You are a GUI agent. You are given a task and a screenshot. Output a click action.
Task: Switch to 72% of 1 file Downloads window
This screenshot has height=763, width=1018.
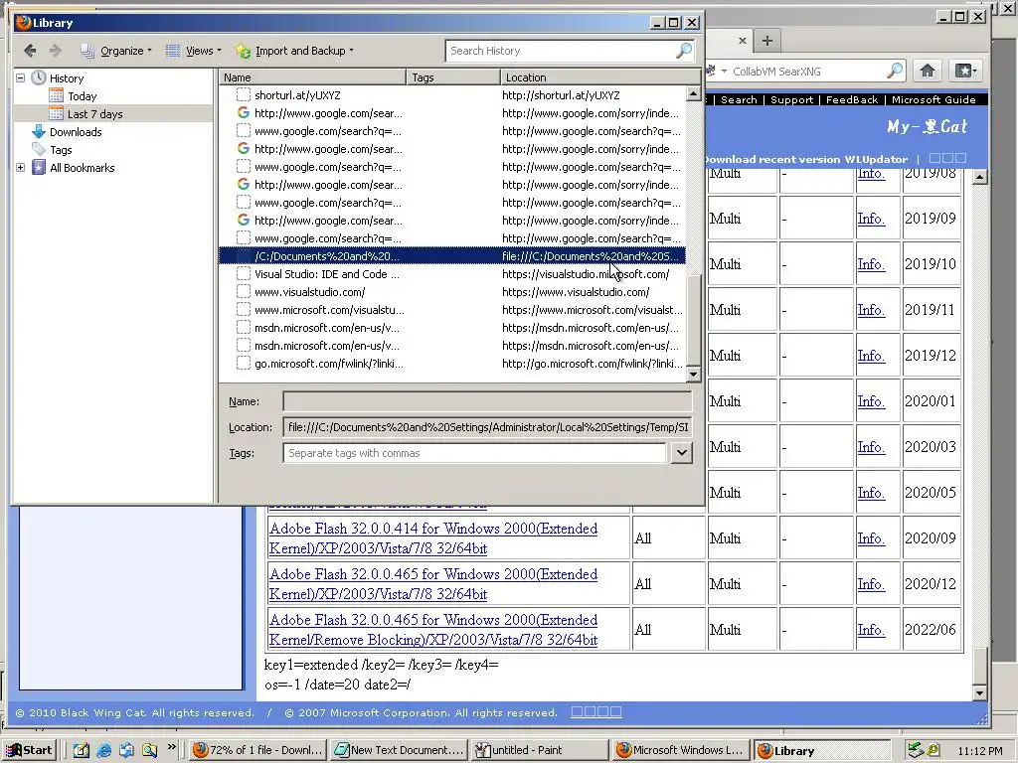pos(258,750)
